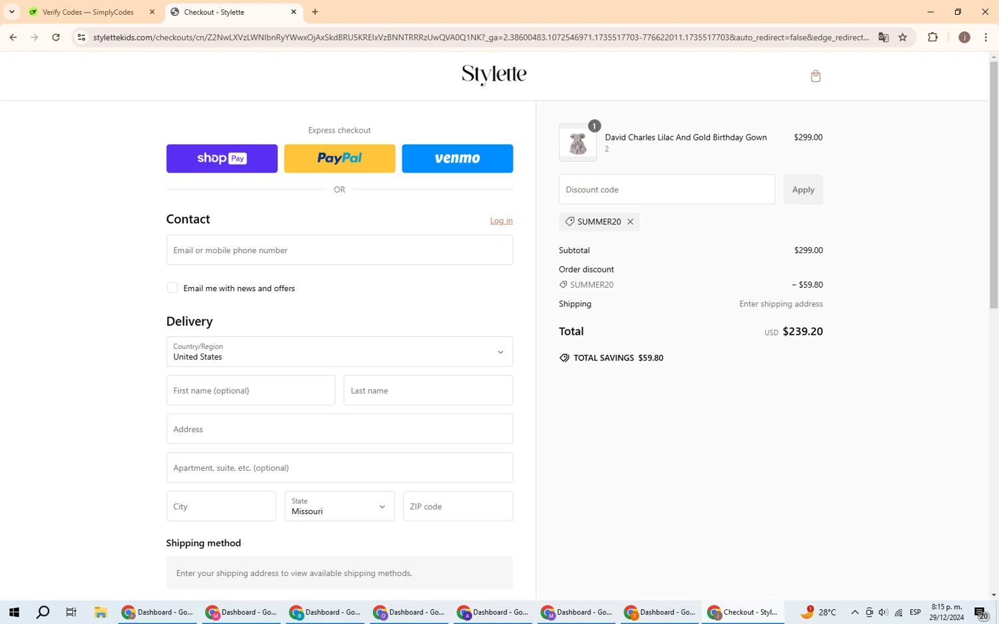The image size is (999, 624).
Task: Click the TOTAL SAVINGS $59.80 text
Action: 618,358
